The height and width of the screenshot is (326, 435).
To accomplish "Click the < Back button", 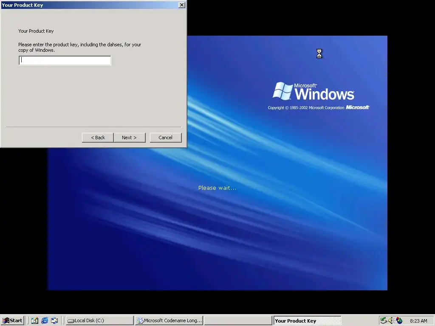I will point(98,138).
